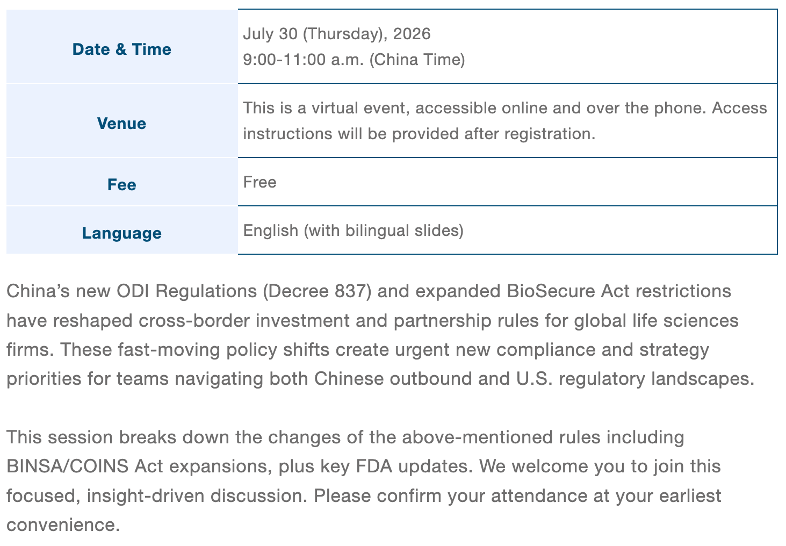The width and height of the screenshot is (786, 546).
Task: Click the 9:00-11:00 a.m. (China Time) text
Action: pyautogui.click(x=354, y=59)
